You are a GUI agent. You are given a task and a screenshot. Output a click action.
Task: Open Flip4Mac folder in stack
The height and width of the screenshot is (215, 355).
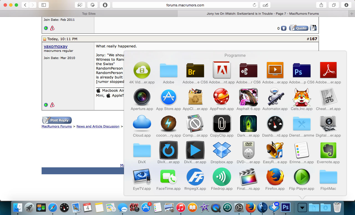coord(328,176)
